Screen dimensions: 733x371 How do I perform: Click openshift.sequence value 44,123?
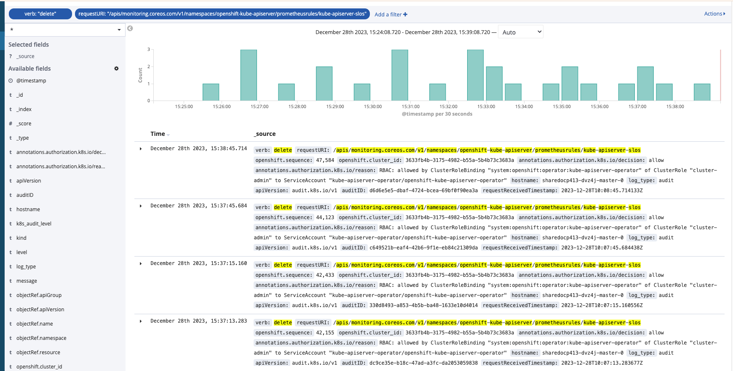coord(325,217)
